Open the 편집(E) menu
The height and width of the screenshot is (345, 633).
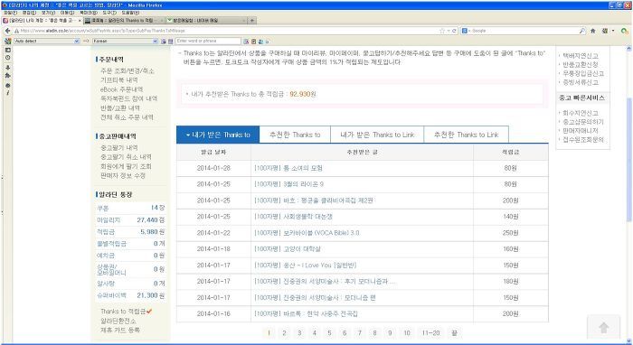tap(30, 13)
